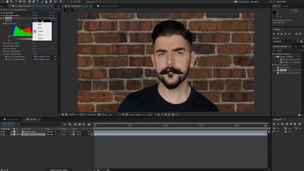Jump to last frame in Preview panel
Image resolution: width=304 pixels, height=171 pixels.
click(x=290, y=34)
